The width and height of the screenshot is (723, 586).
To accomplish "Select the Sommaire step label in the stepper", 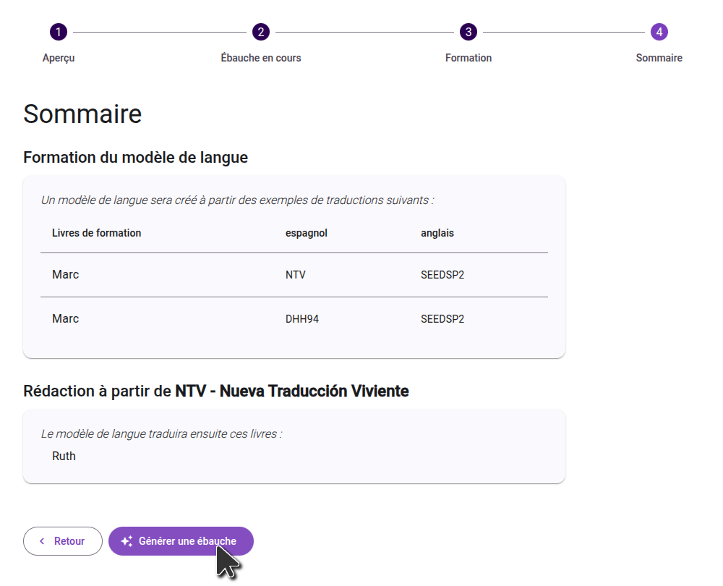I will tap(659, 58).
